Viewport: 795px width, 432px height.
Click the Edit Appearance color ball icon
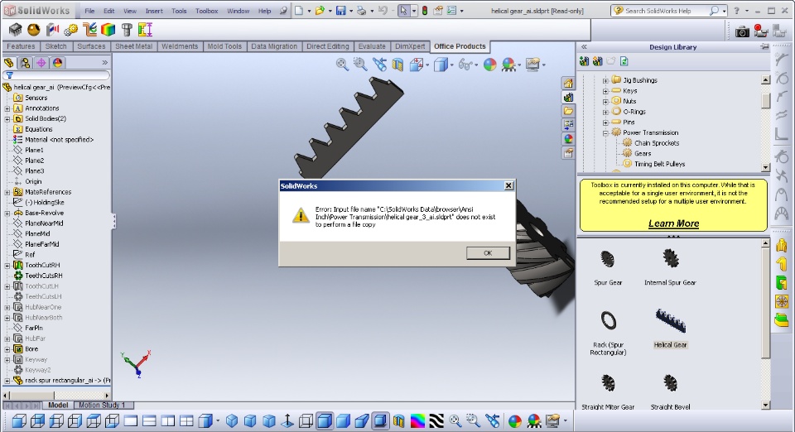pyautogui.click(x=489, y=65)
